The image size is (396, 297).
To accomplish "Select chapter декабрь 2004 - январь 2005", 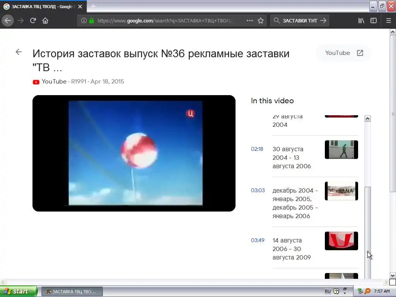I will pos(295,203).
